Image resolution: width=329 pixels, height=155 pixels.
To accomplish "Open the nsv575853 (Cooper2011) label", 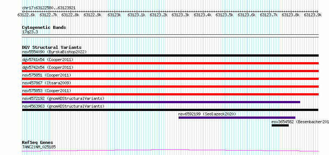I will point(47,91).
